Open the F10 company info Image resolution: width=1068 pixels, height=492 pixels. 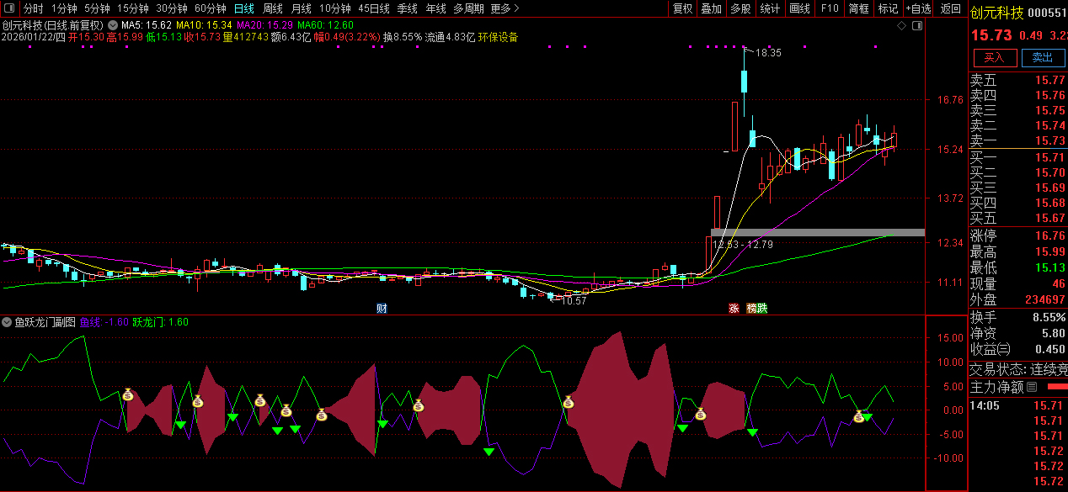point(830,8)
